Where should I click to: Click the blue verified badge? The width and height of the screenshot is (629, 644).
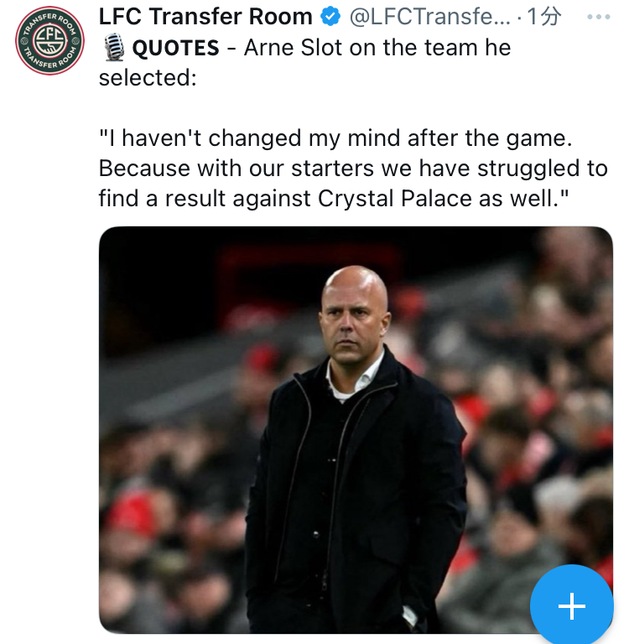pyautogui.click(x=330, y=17)
